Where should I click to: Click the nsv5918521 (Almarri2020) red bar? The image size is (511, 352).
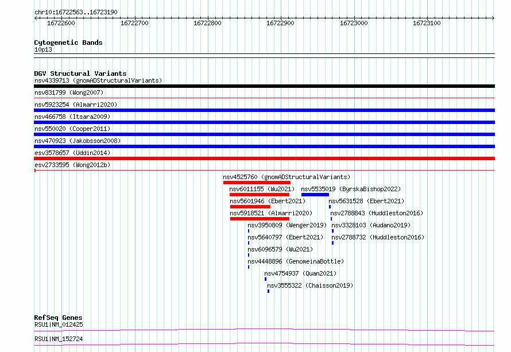click(260, 219)
